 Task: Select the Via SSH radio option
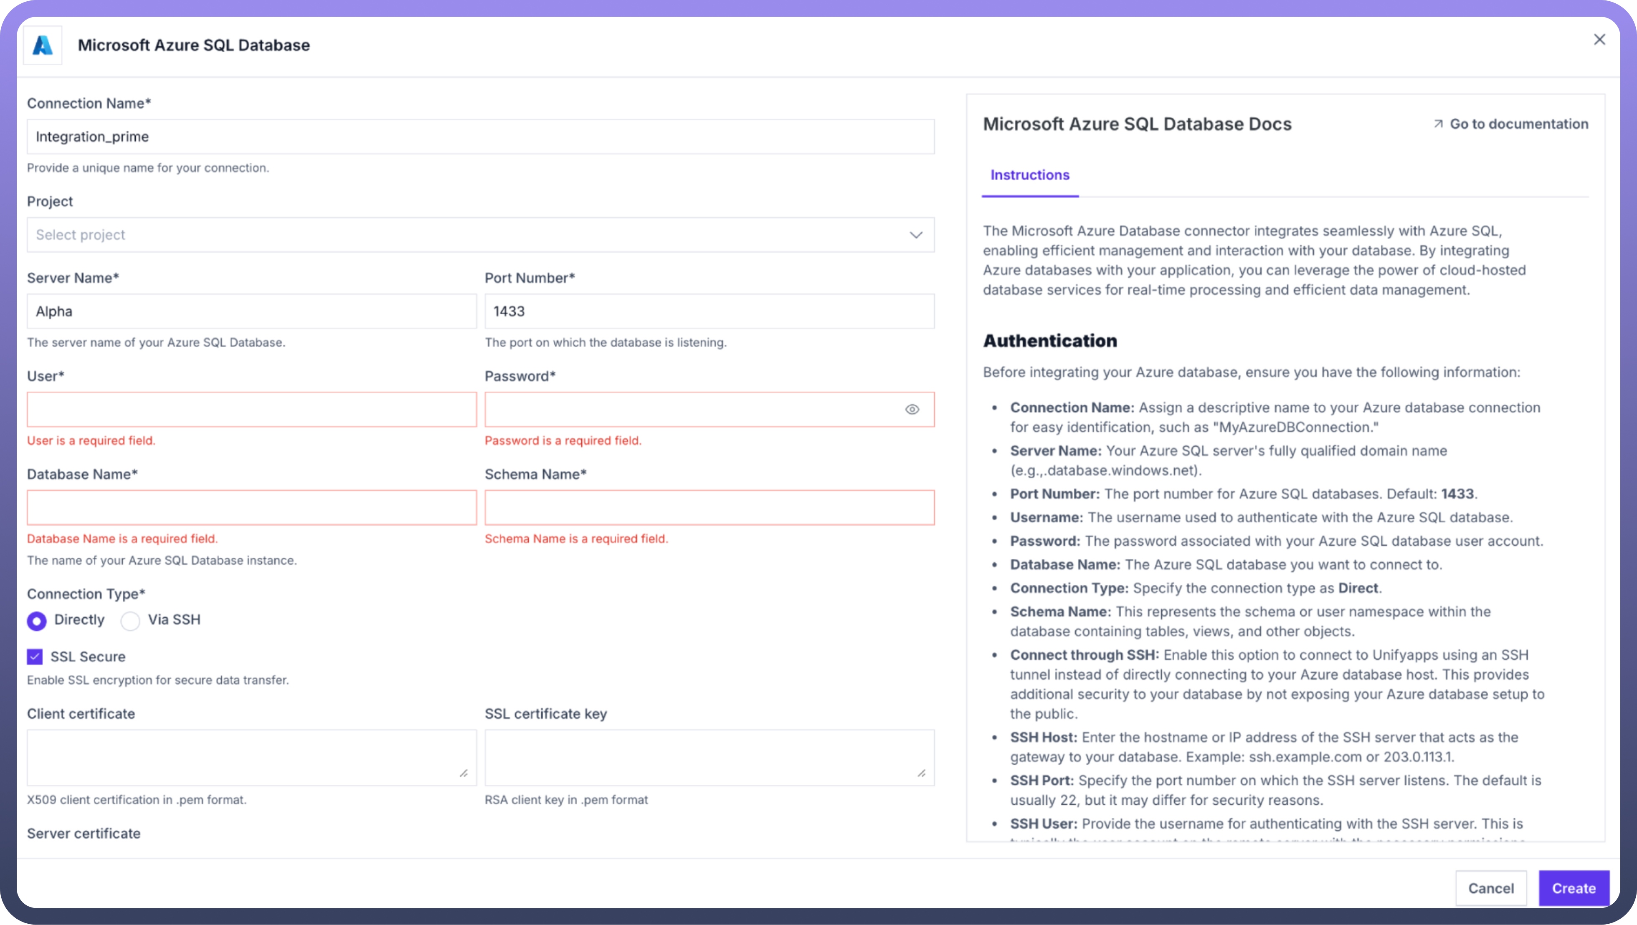click(x=130, y=621)
